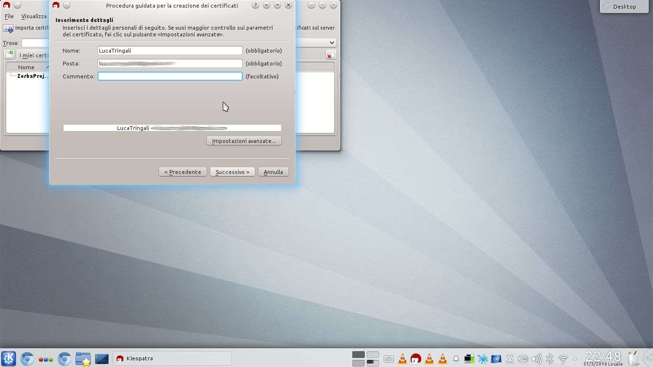Switch to Kleopatra in the taskbar

(172, 358)
